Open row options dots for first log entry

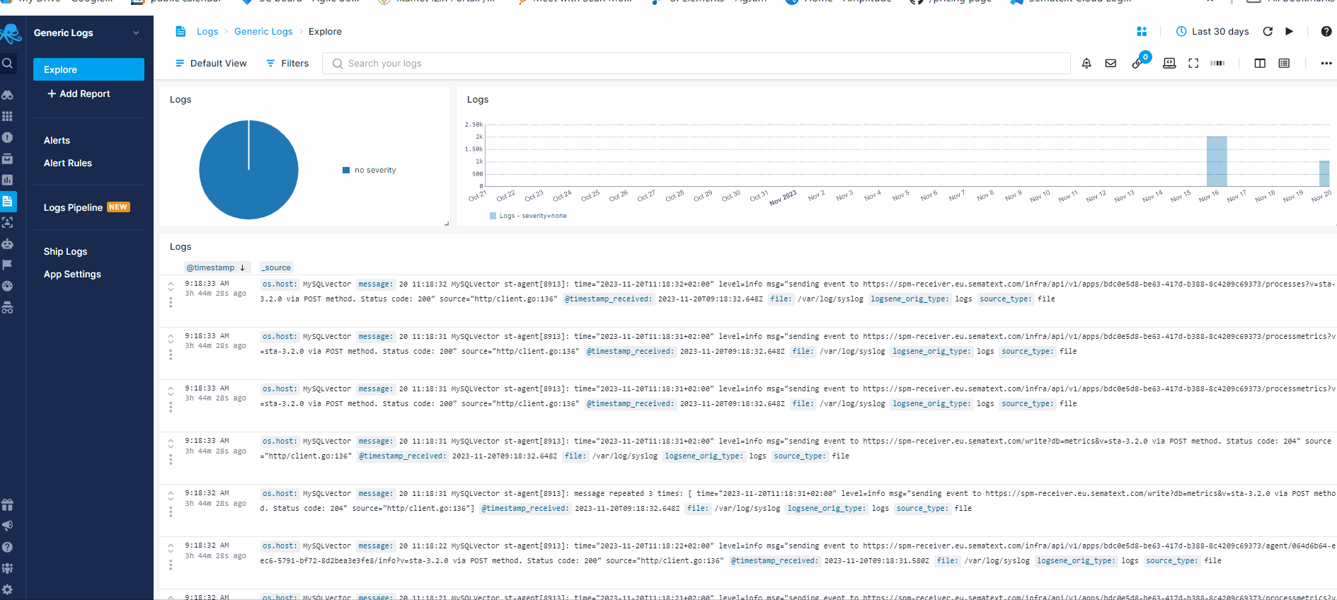(171, 302)
